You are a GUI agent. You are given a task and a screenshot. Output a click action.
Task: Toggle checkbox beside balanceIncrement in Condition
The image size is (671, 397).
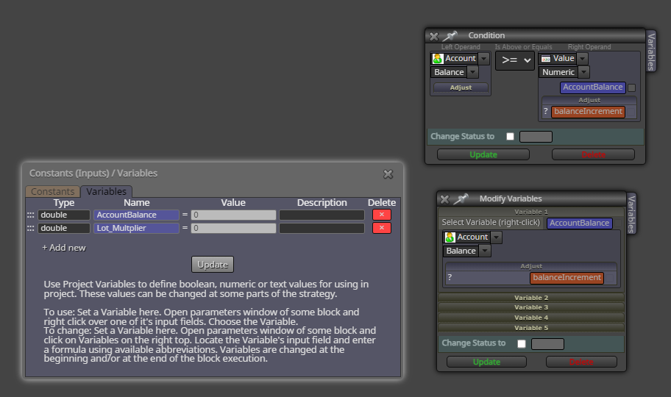click(631, 112)
